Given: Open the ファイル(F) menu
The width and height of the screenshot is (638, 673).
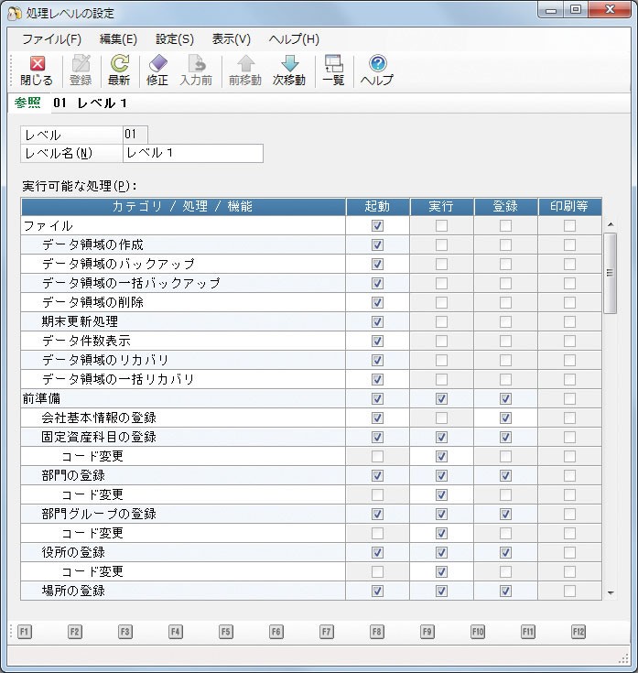Looking at the screenshot, I should [51, 39].
